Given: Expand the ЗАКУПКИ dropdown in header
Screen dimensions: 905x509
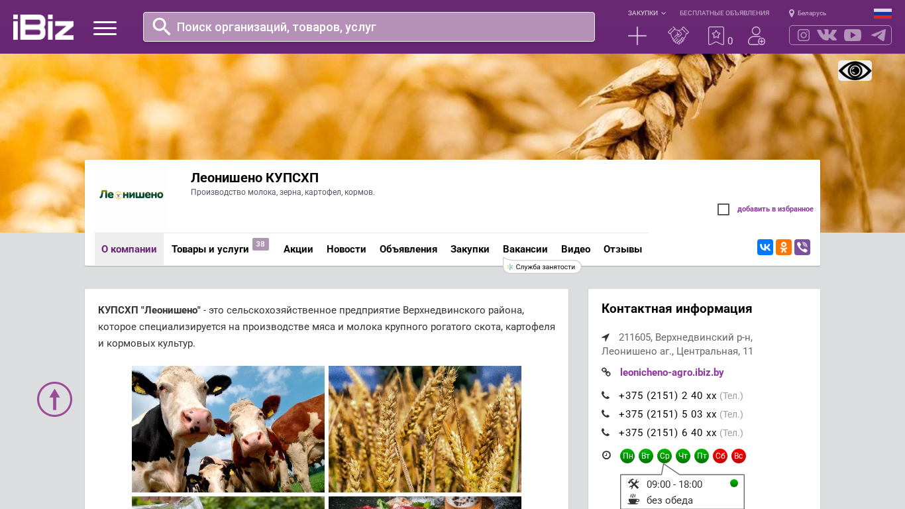Looking at the screenshot, I should point(647,13).
